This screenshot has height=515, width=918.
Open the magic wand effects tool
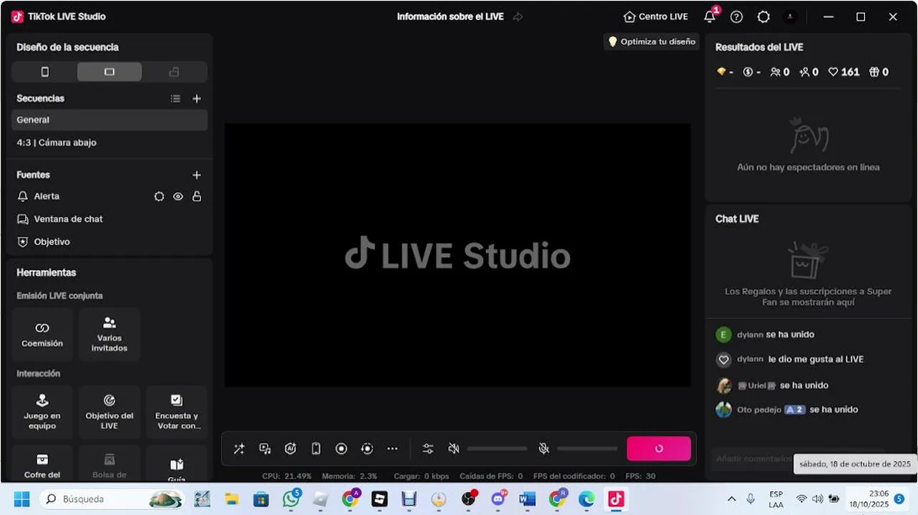[239, 448]
